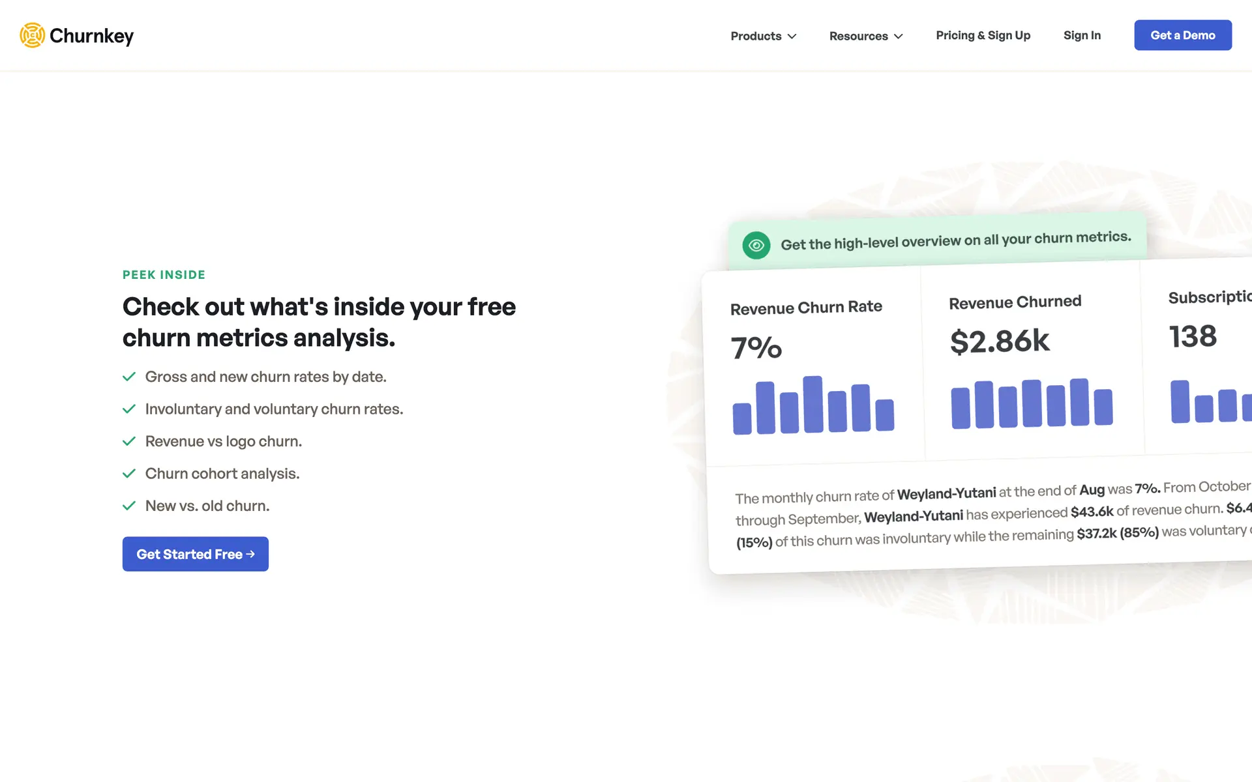Click the Churnkey logo icon
Screen dimensions: 1252x782
[x=32, y=35]
